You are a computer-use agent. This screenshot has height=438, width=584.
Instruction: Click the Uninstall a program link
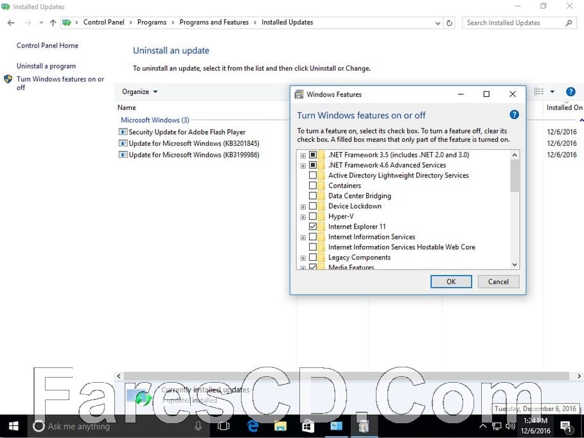click(x=46, y=66)
